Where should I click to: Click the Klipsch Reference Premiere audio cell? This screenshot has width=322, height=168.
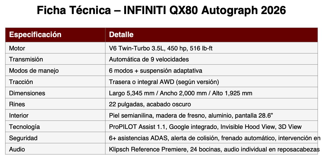click(211, 149)
